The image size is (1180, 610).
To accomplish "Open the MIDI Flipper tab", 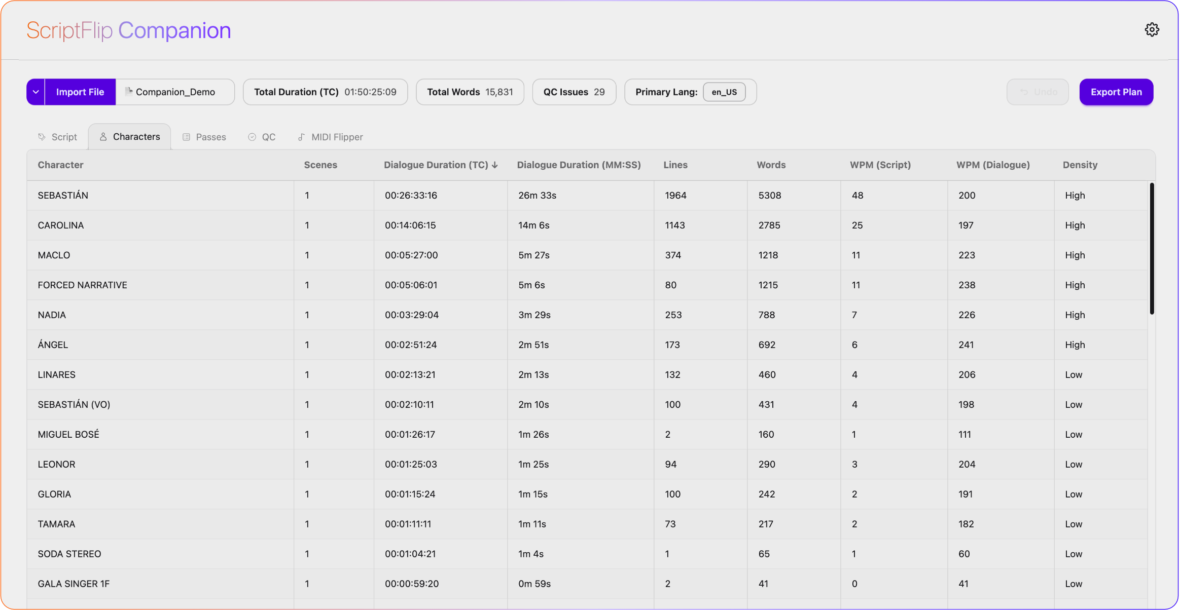I will pyautogui.click(x=330, y=137).
